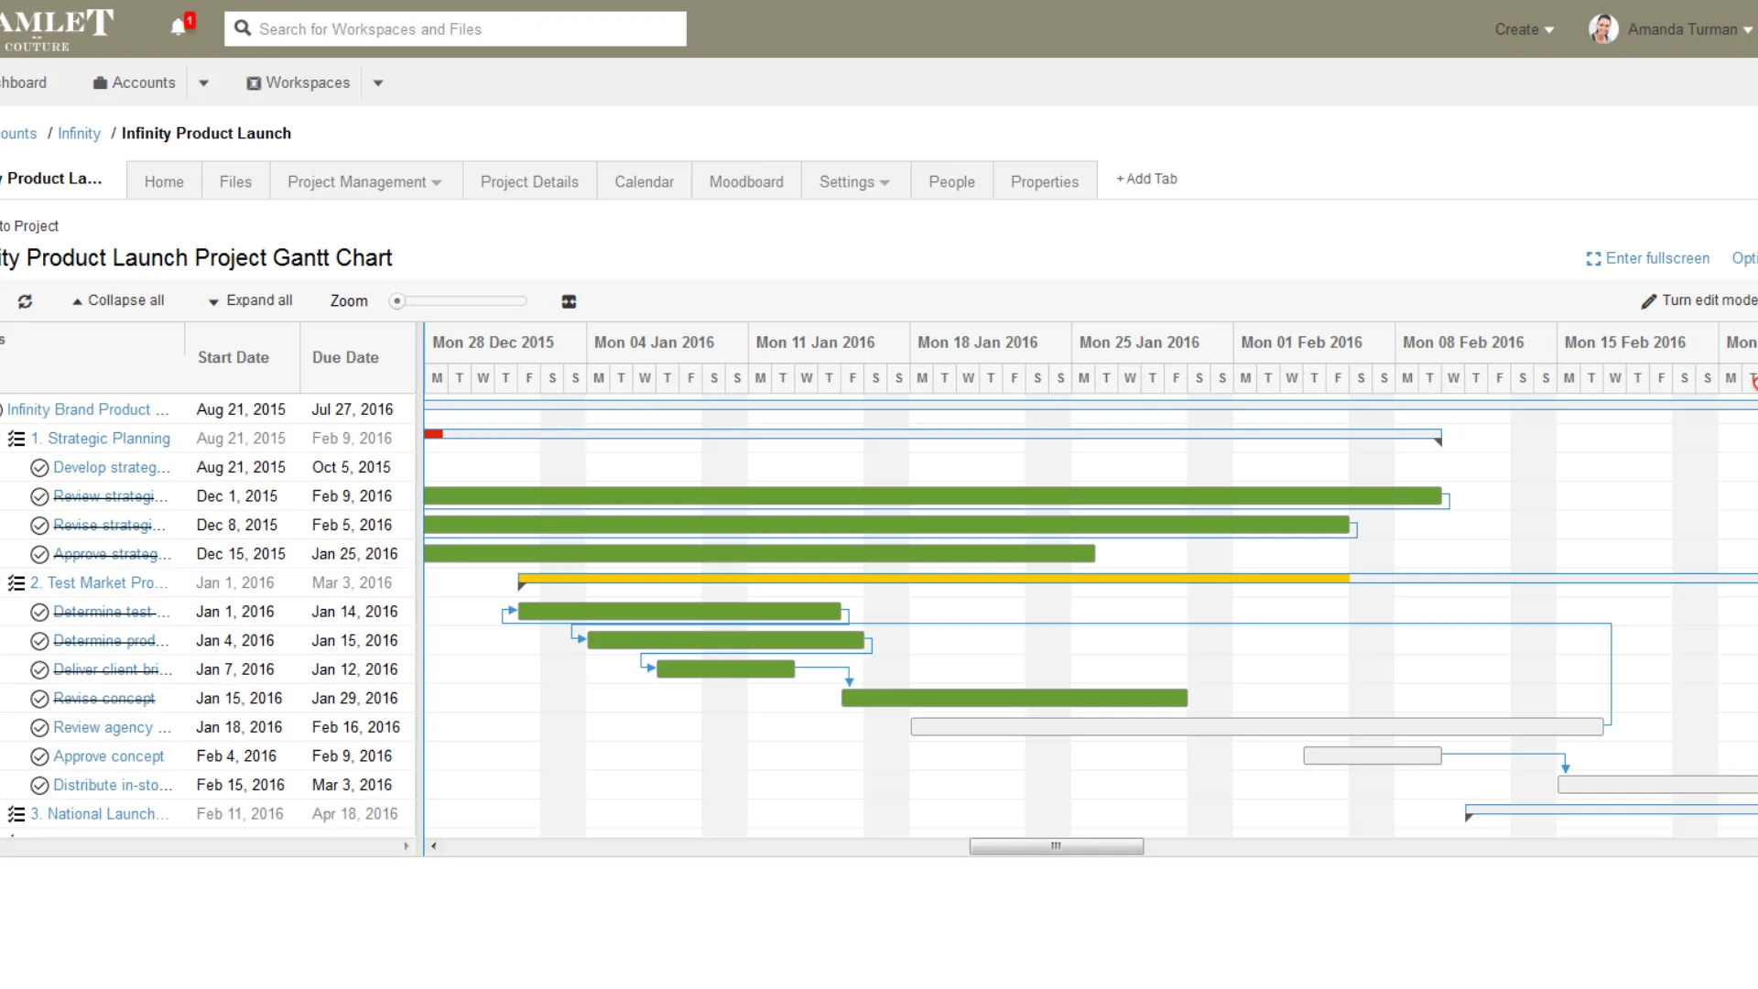Toggle completion circle for Review agency task
This screenshot has width=1758, height=989.
pyautogui.click(x=39, y=728)
